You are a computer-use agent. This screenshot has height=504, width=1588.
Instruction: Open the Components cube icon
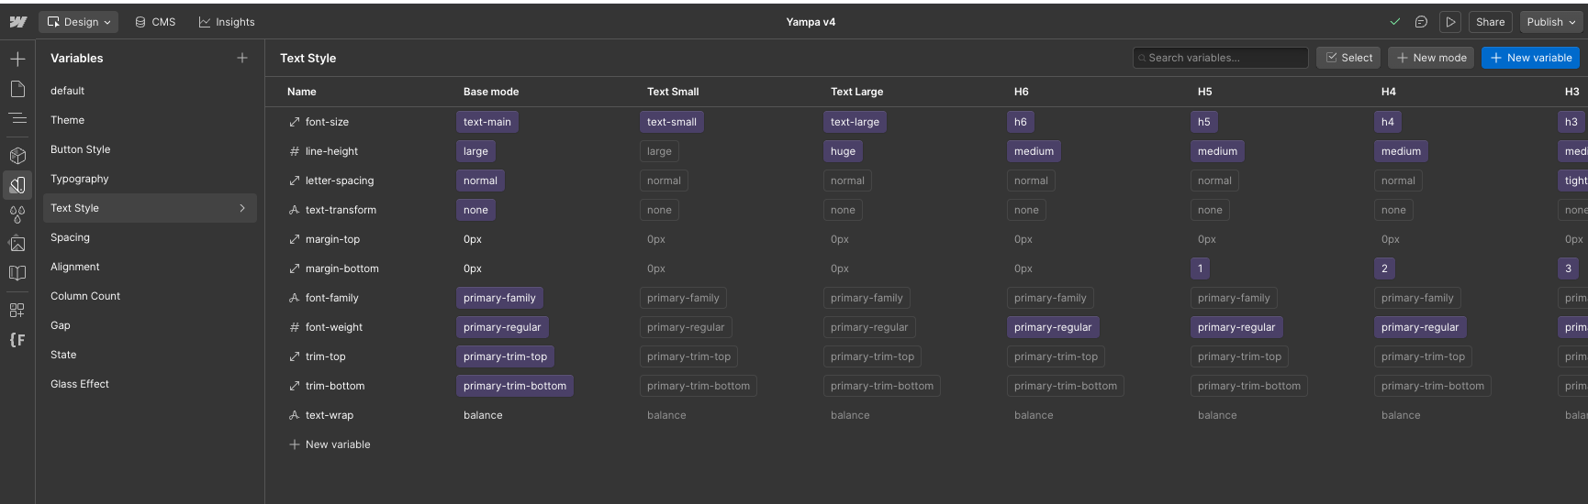(x=17, y=156)
